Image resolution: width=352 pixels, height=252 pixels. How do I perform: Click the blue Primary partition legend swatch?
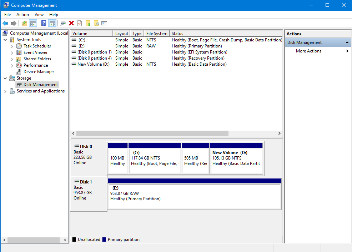104,240
